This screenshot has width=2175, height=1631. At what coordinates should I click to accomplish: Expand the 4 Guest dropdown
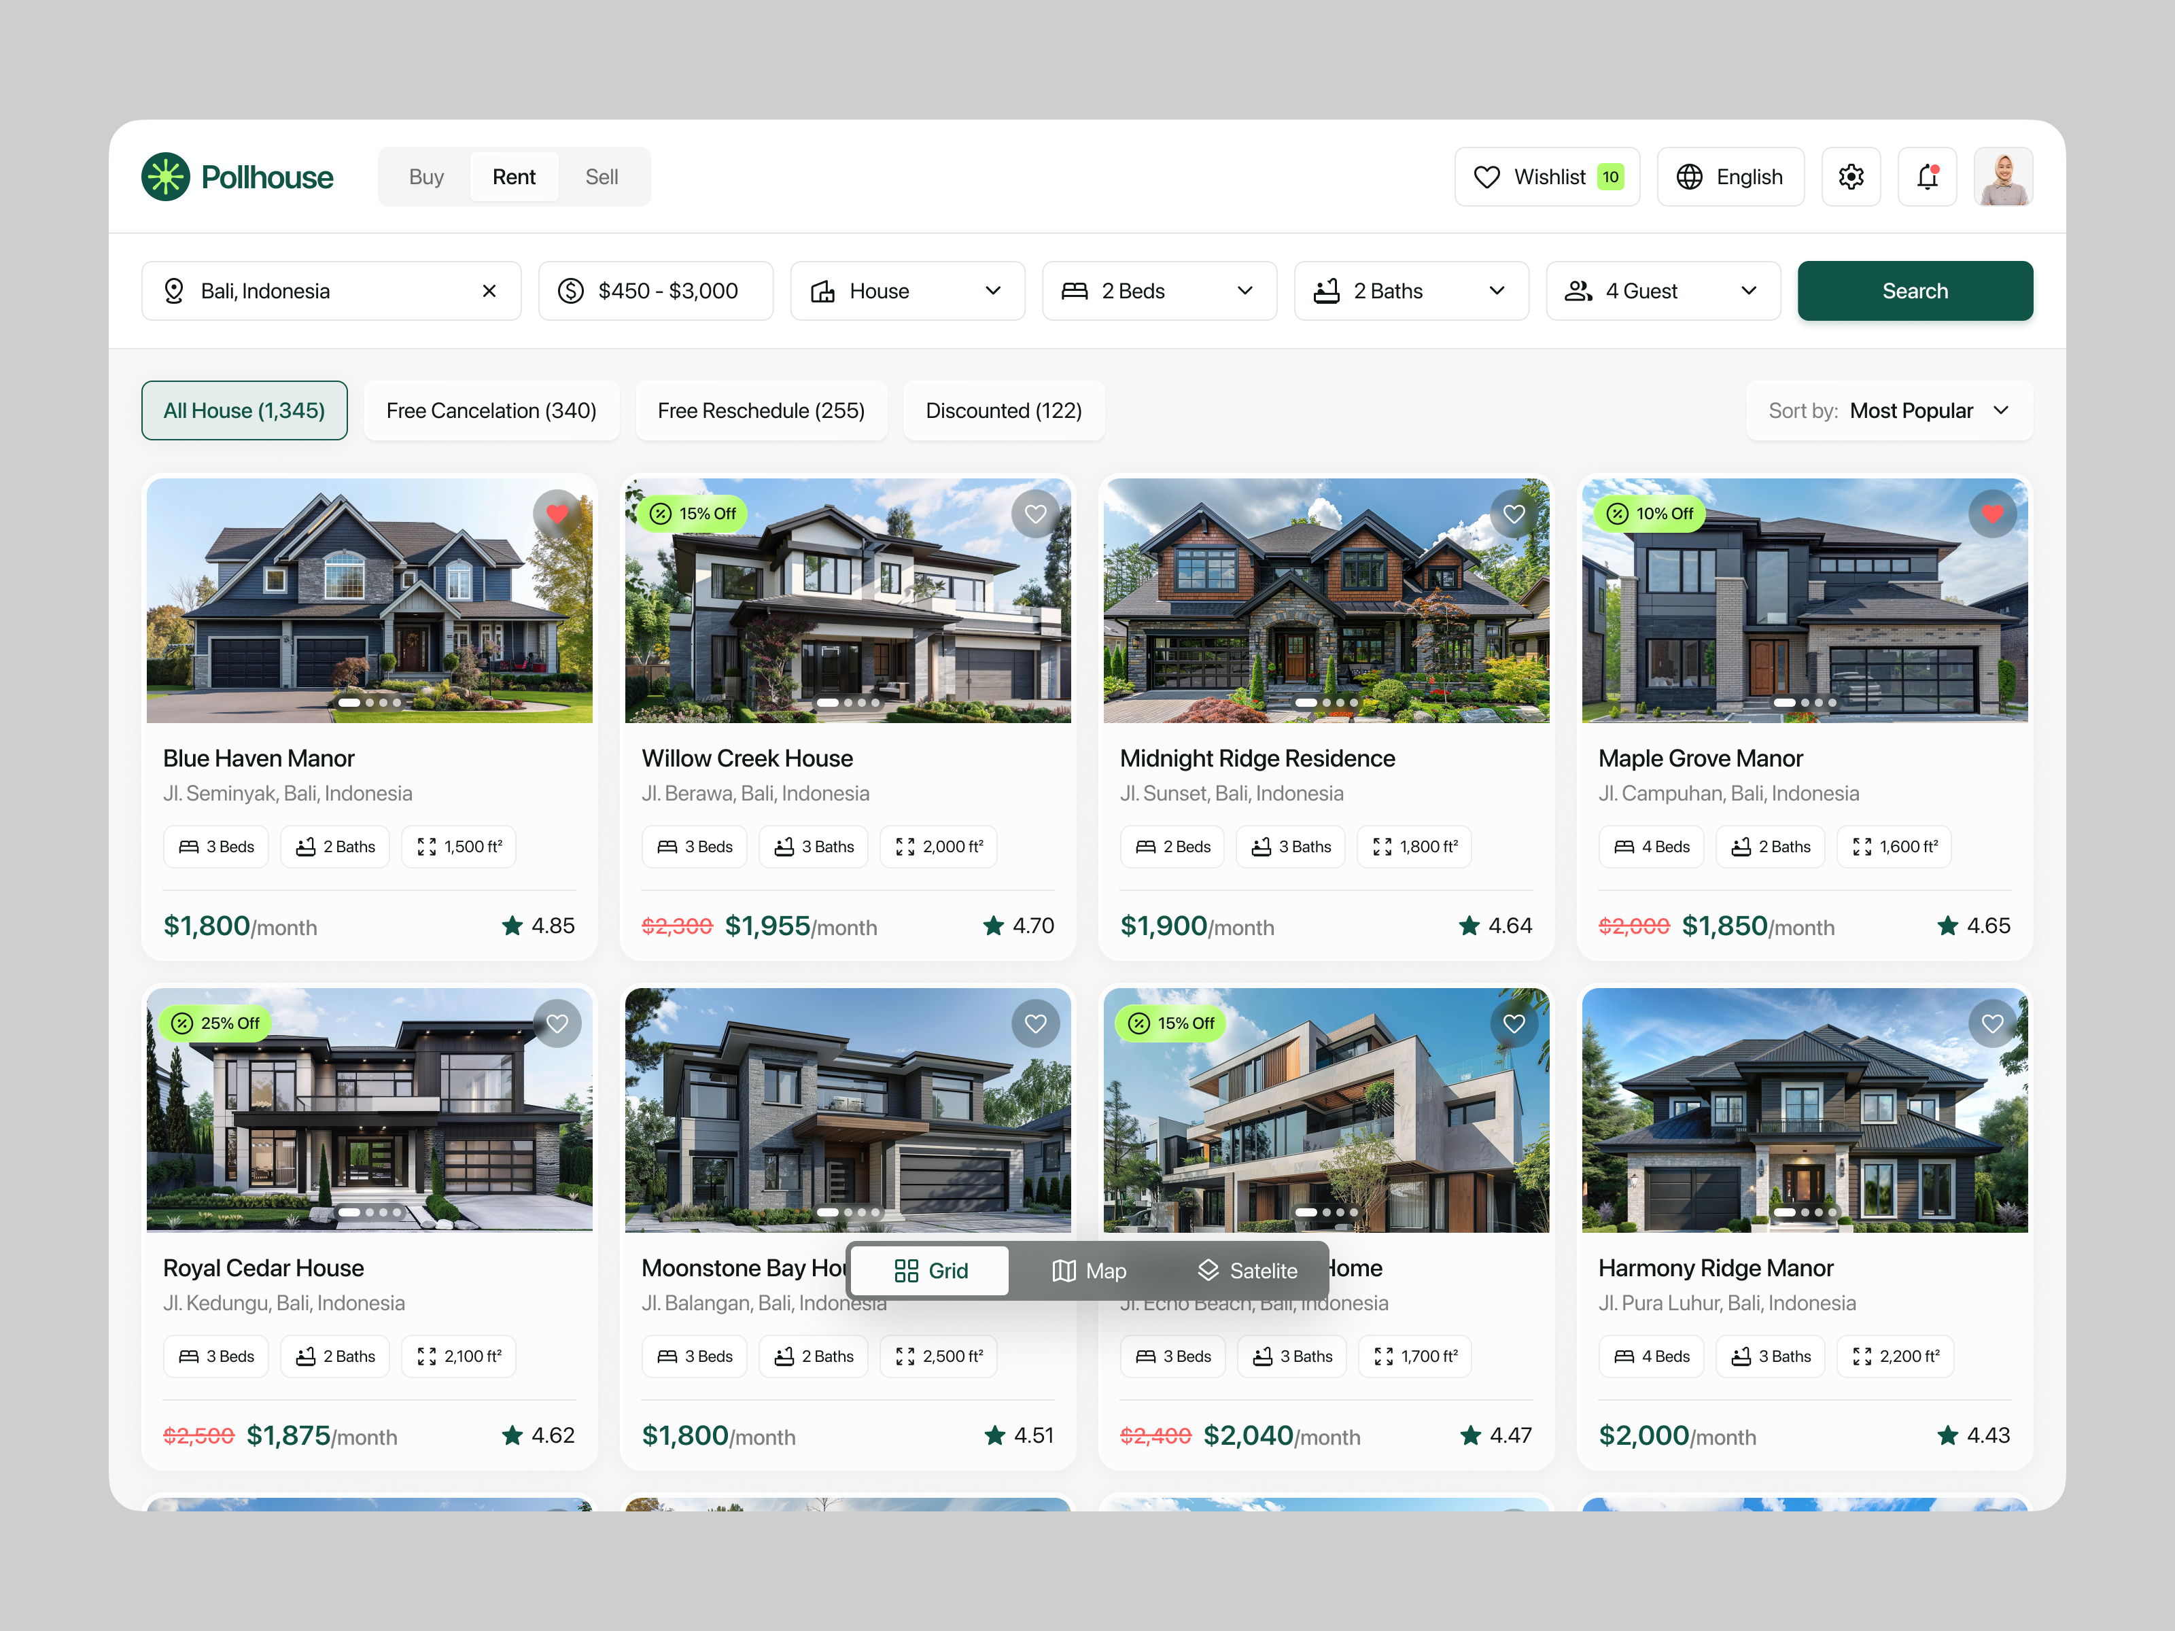coord(1662,290)
